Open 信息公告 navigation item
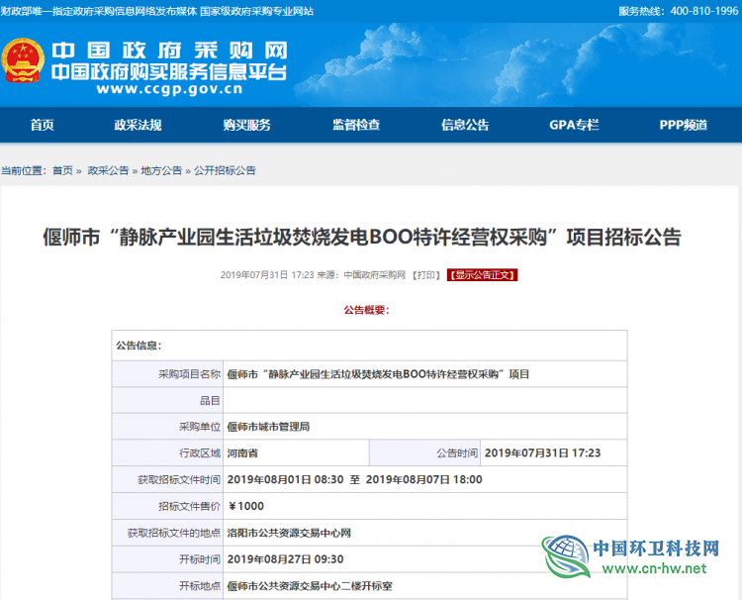742x600 pixels. point(465,125)
